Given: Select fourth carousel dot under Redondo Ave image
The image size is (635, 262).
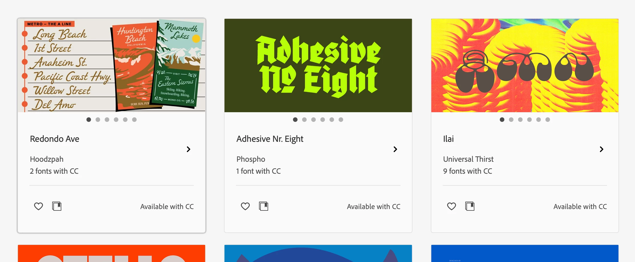Looking at the screenshot, I should pos(116,120).
